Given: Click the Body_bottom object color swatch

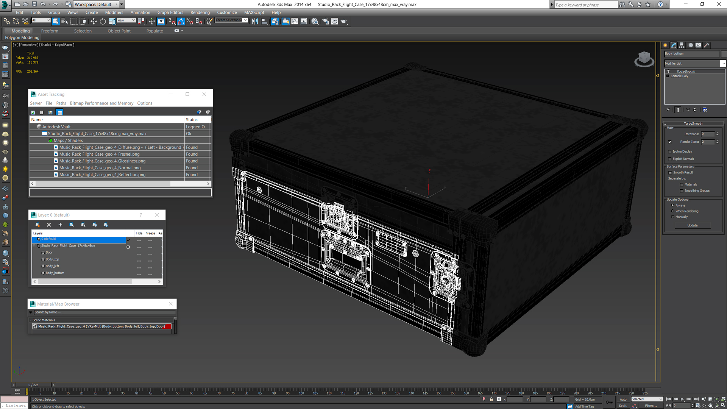Looking at the screenshot, I should [723, 54].
